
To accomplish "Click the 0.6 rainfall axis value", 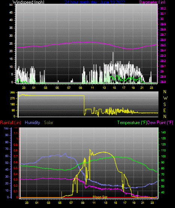I will [x=15, y=163].
